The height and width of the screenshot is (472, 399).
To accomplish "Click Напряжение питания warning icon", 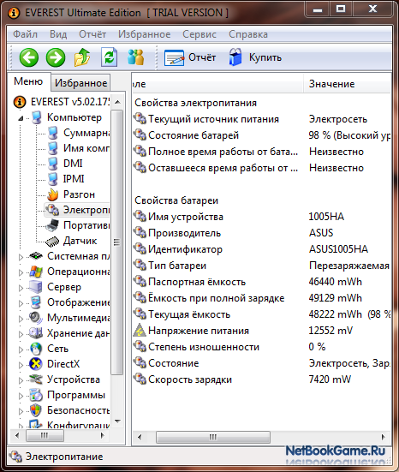I will click(x=140, y=330).
